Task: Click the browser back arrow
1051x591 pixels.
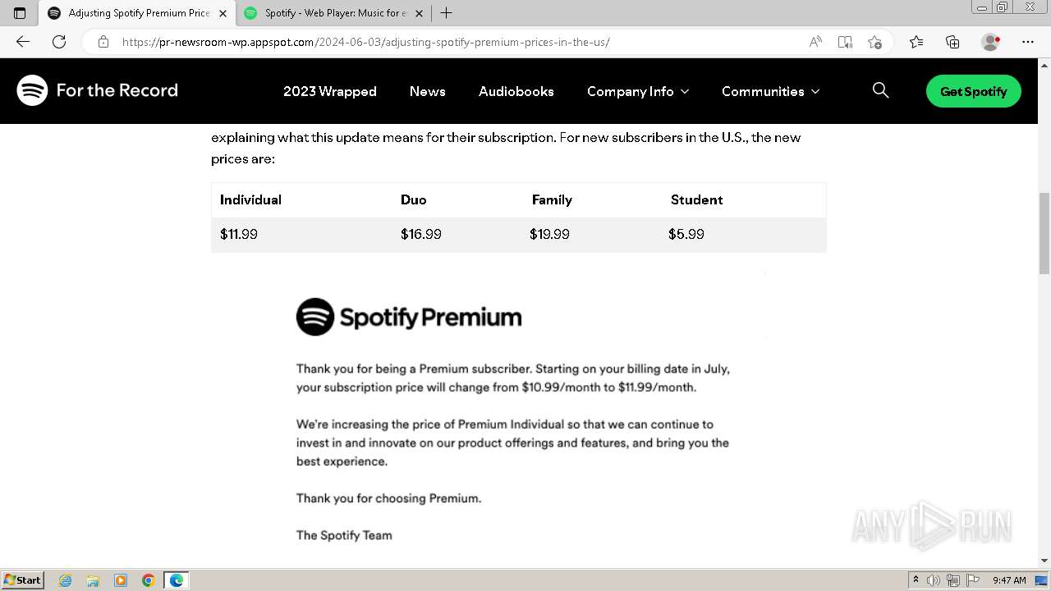Action: point(23,42)
